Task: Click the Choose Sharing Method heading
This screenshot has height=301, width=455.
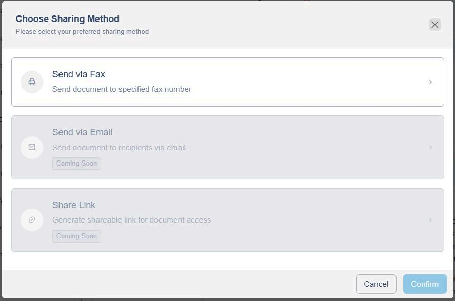Action: coord(67,19)
